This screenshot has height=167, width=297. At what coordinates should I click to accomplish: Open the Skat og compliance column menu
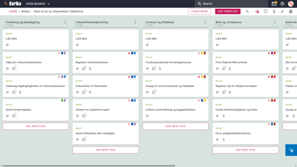click(275, 22)
